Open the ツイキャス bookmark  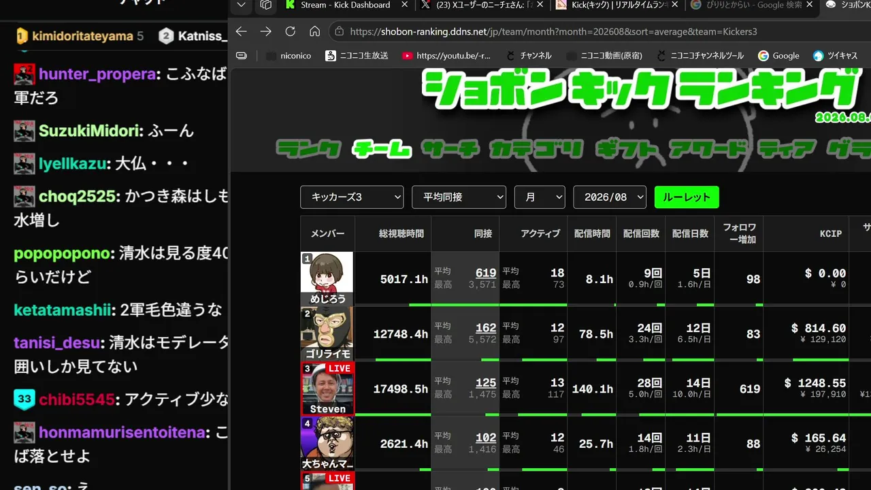coord(836,56)
